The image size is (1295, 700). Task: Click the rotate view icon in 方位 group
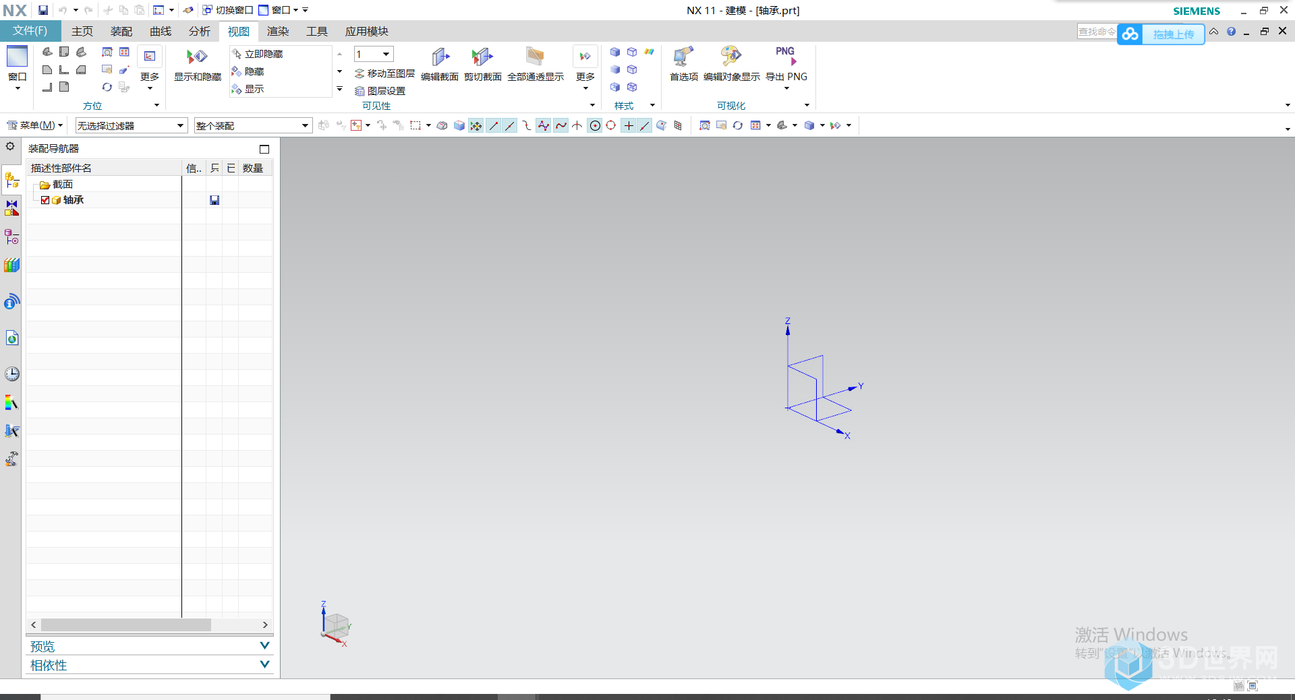[107, 87]
